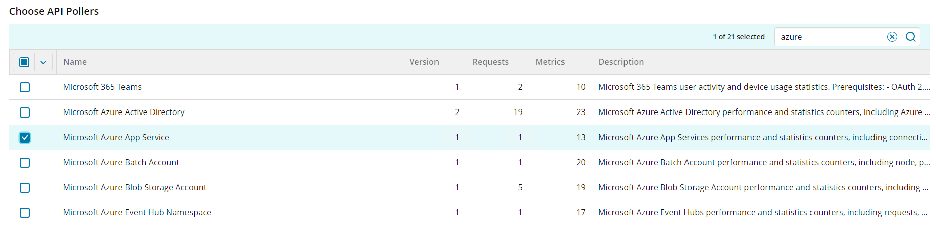The height and width of the screenshot is (226, 936).
Task: Check the Microsoft Azure Batch Account checkbox
Action: tap(25, 163)
